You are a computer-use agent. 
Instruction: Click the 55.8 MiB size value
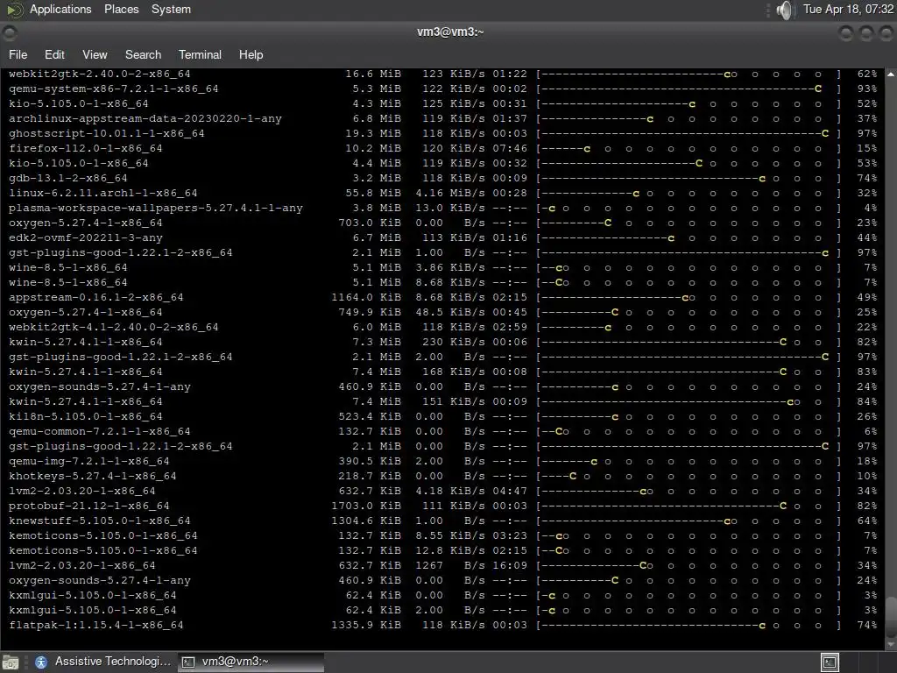(x=373, y=193)
